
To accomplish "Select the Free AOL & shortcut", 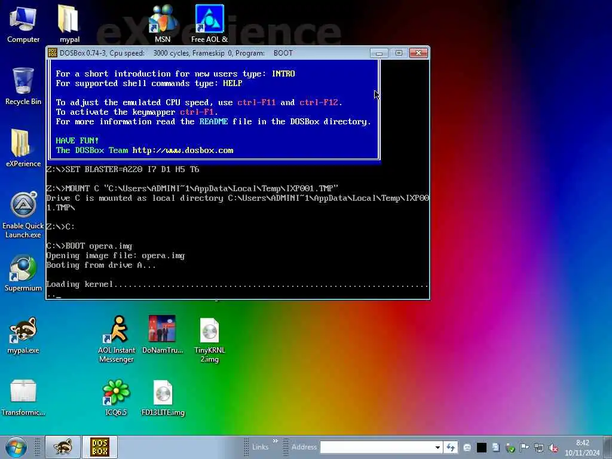I will [209, 24].
